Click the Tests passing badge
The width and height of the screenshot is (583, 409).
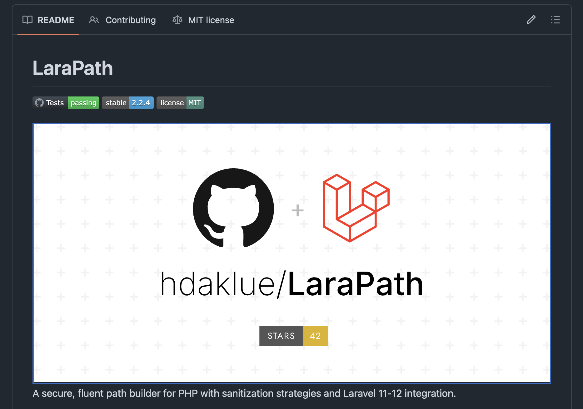(x=66, y=102)
